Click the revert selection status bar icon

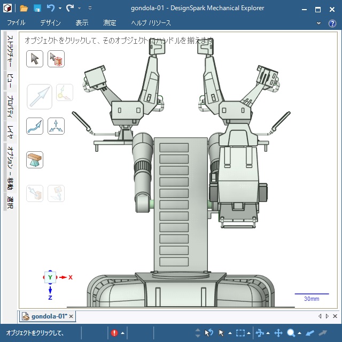(209, 333)
